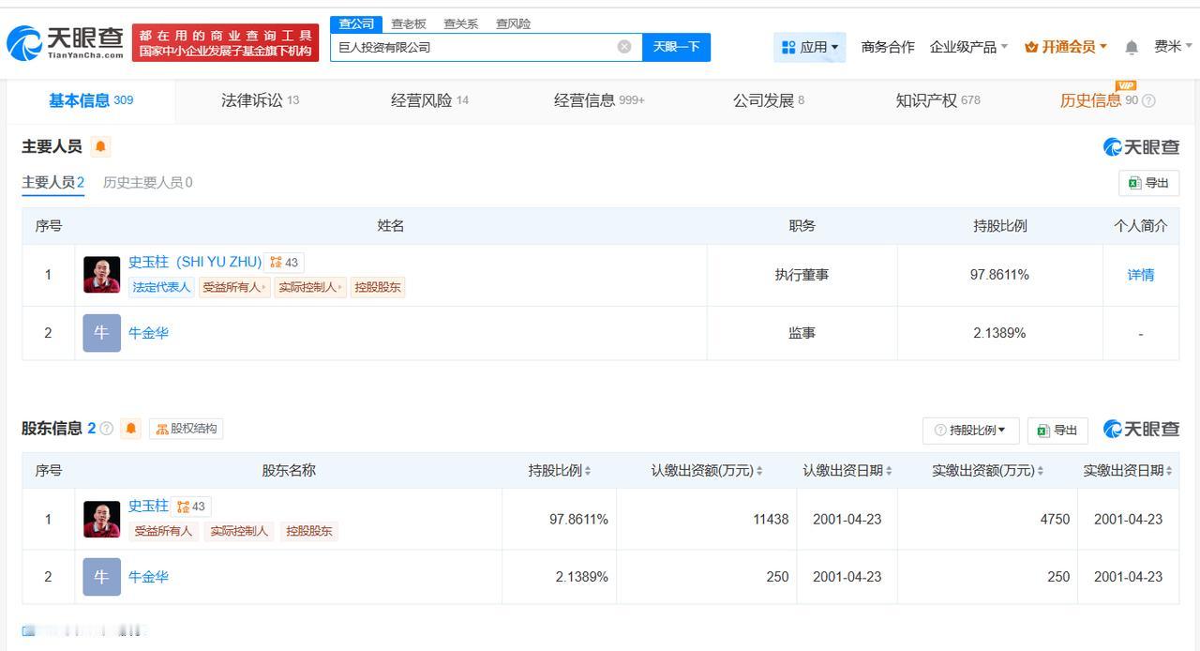Viewport: 1200px width, 651px height.
Task: Open notifications bell in top bar
Action: pyautogui.click(x=1132, y=47)
